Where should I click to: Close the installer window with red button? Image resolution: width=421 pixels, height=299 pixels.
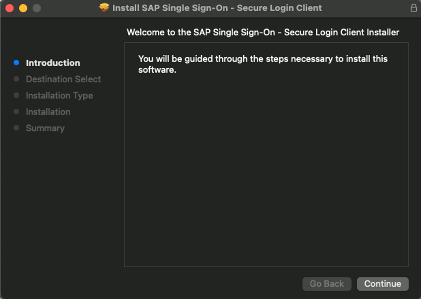pos(9,8)
